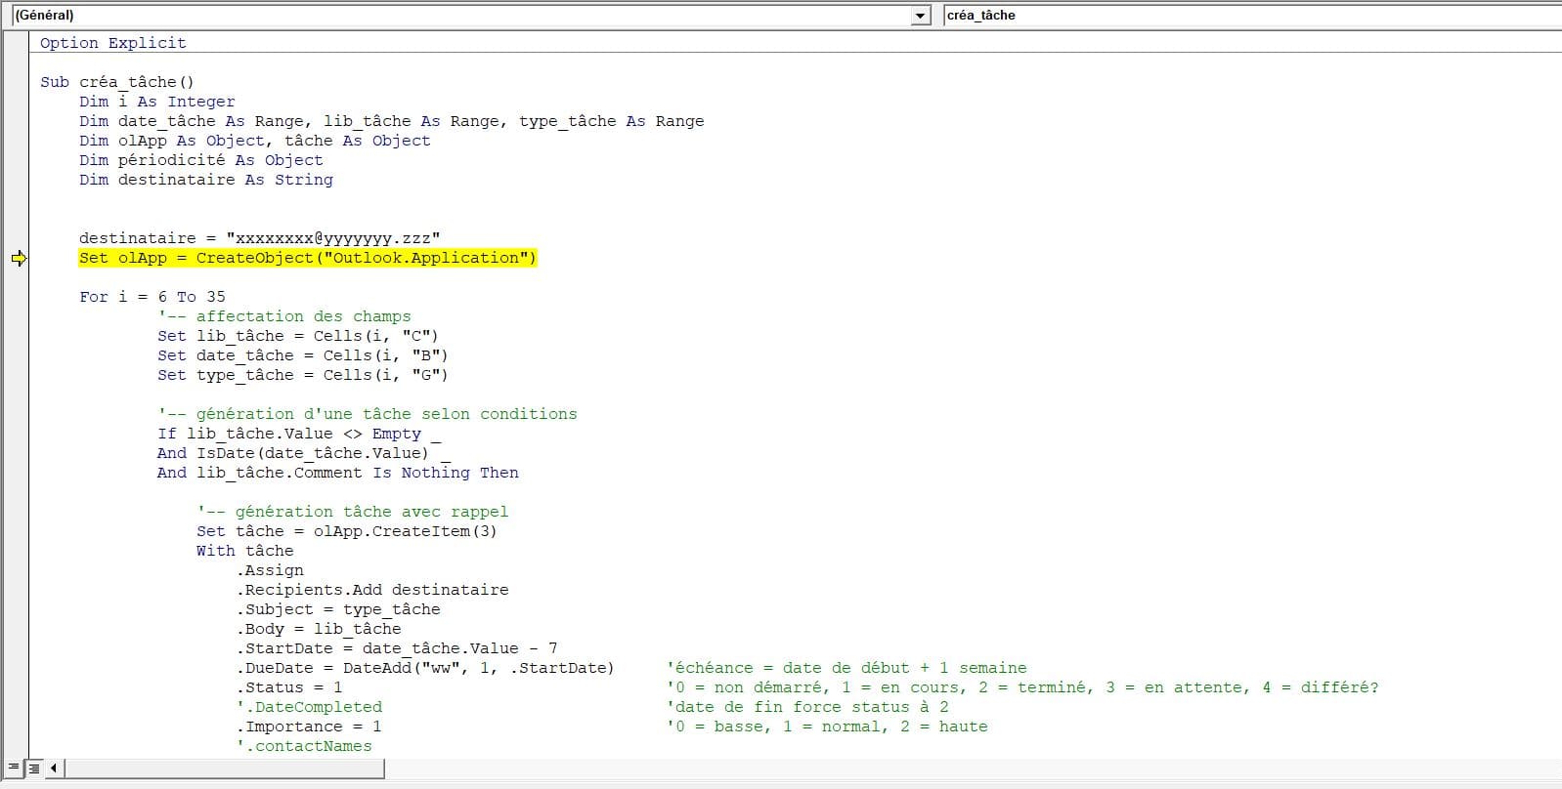Click comment '0 = basse, 1 = normal, 2 = haute'
The image size is (1562, 789).
click(x=826, y=727)
